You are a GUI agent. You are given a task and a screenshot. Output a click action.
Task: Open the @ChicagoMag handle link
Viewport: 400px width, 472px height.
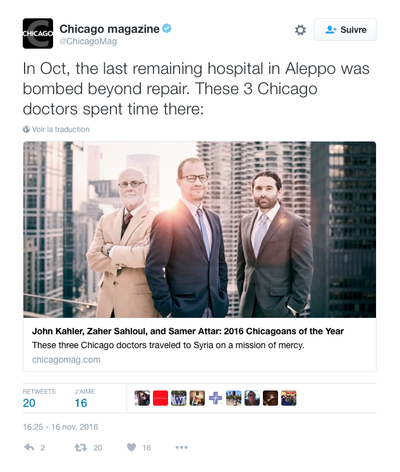[88, 41]
